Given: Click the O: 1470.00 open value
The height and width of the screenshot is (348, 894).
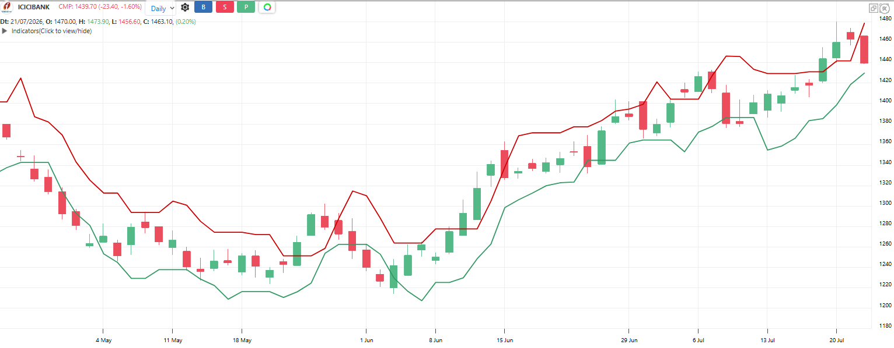Looking at the screenshot, I should [61, 22].
